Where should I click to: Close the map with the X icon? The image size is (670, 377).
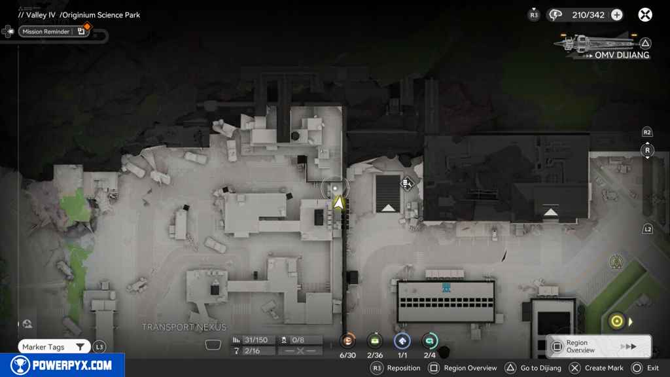(645, 14)
